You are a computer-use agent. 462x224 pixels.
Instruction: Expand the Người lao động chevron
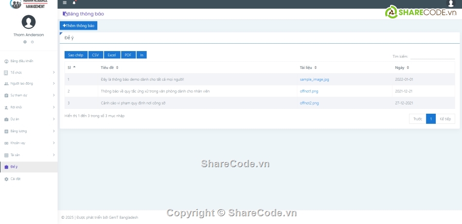pos(53,83)
